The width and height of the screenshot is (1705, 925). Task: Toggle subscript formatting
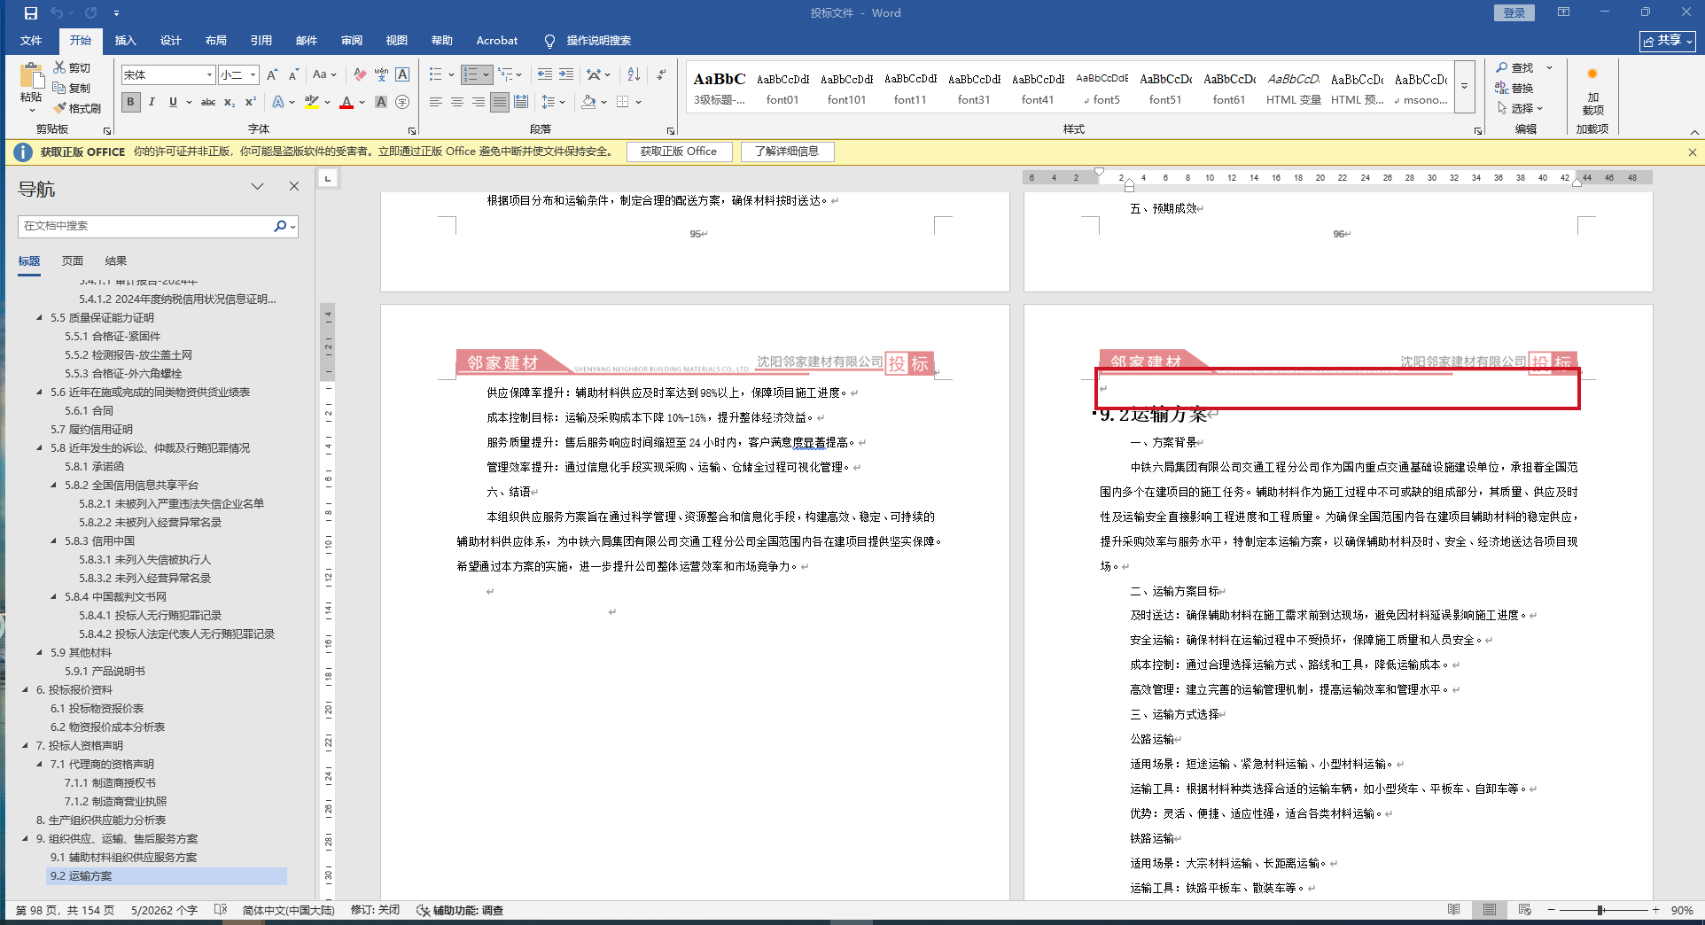230,102
